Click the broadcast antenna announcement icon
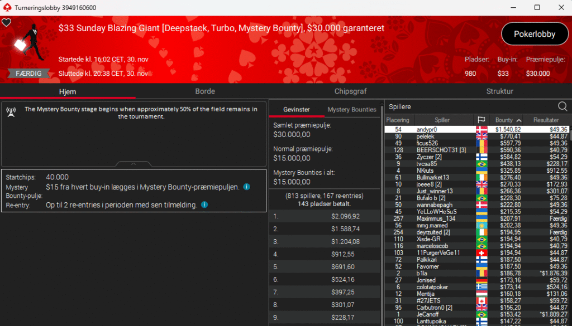Screen dimensions: 572x326 click(x=10, y=112)
